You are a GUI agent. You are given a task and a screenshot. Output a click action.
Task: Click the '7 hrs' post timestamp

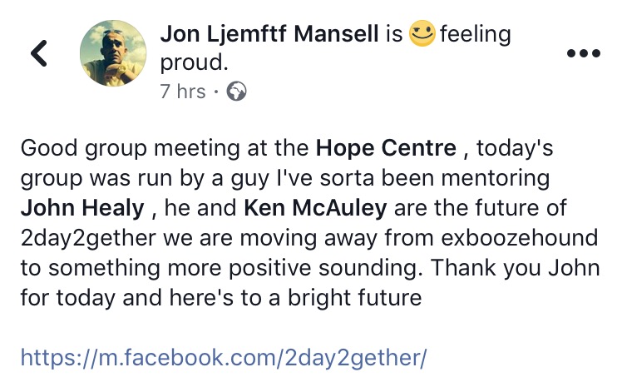tap(183, 92)
